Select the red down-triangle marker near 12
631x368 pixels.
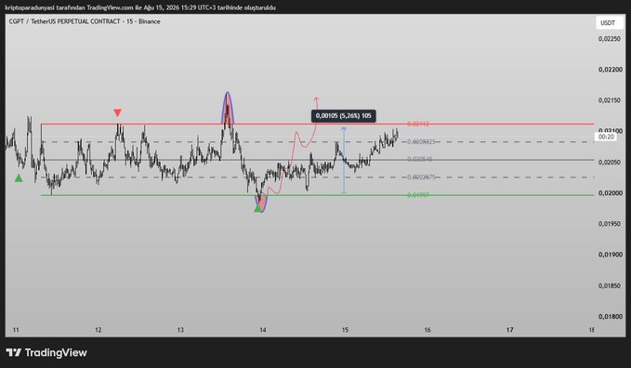pos(117,112)
